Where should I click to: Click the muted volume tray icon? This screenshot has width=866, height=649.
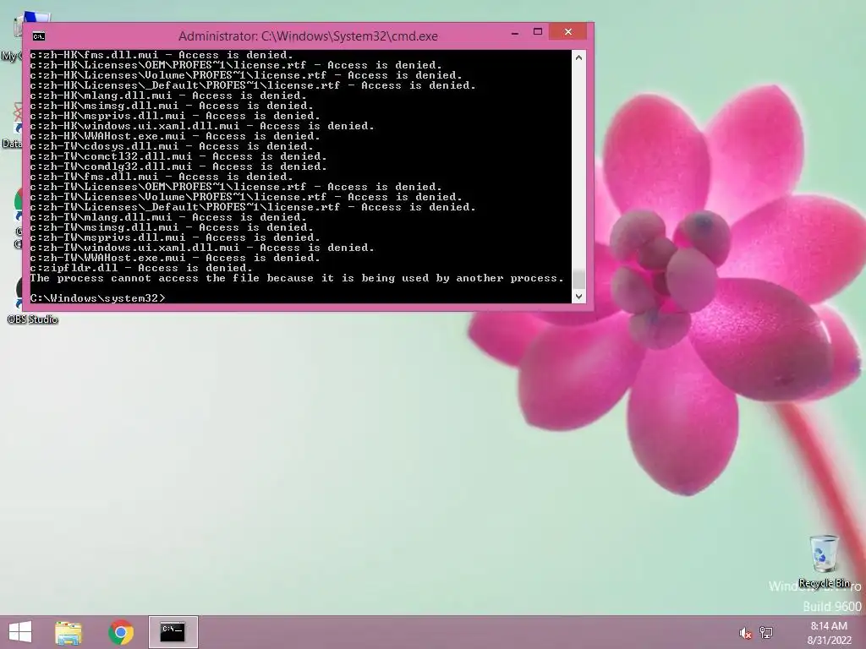(745, 633)
